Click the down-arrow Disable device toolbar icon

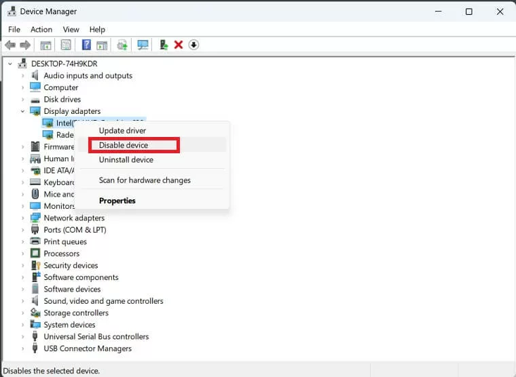click(193, 45)
